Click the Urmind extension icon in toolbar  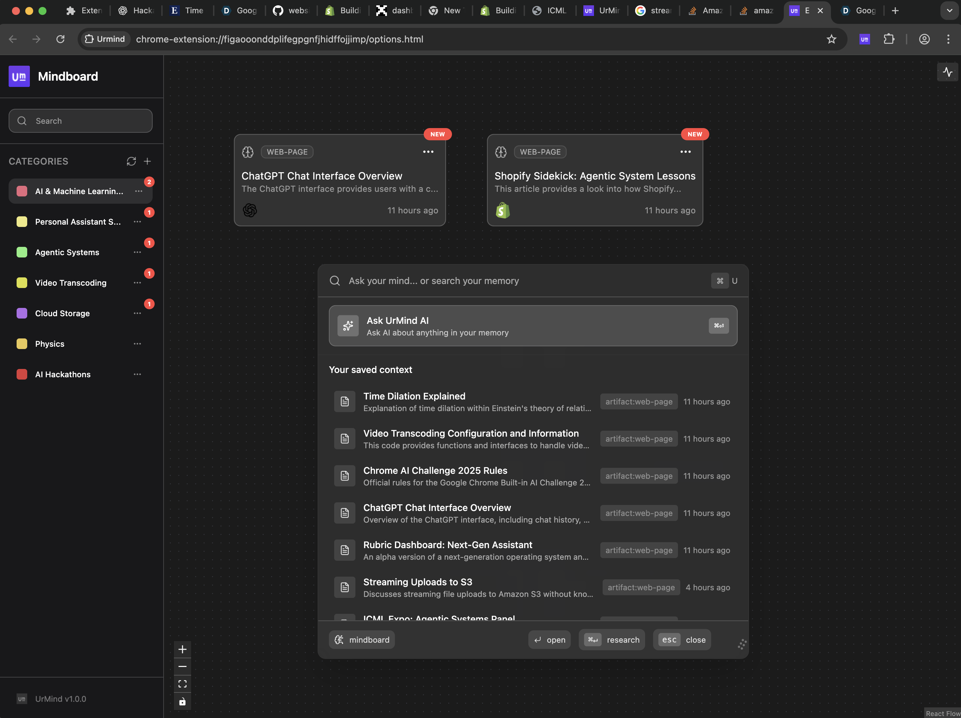click(x=864, y=39)
